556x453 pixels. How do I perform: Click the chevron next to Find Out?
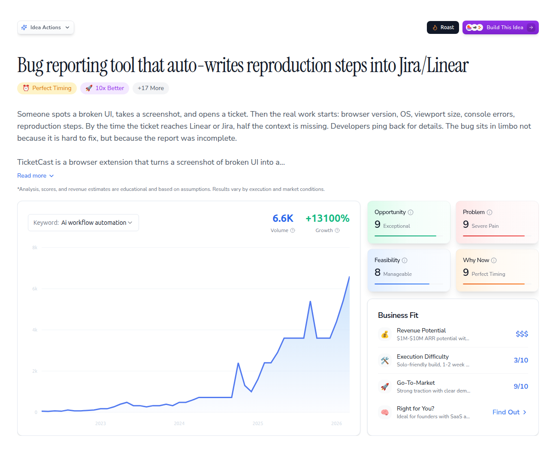pos(525,412)
